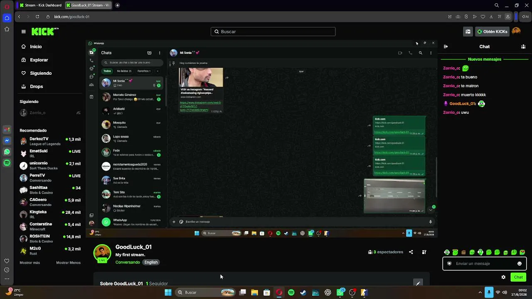Open the taskbar clock and date
Image resolution: width=532 pixels, height=299 pixels.
[x=519, y=292]
